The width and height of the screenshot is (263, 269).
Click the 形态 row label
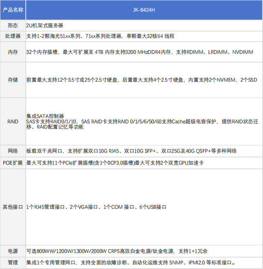pos(13,25)
